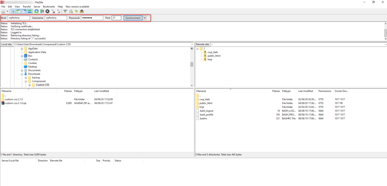Screen dimensions: 387x186
Task: Select public_html folder in remote file list
Action: tap(206, 103)
